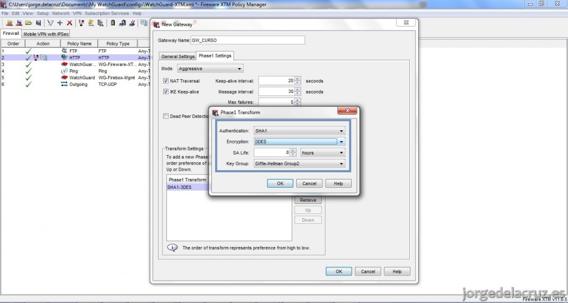Viewport: 568px width, 303px height.
Task: Open the Mode Aggressive dropdown
Action: point(210,68)
